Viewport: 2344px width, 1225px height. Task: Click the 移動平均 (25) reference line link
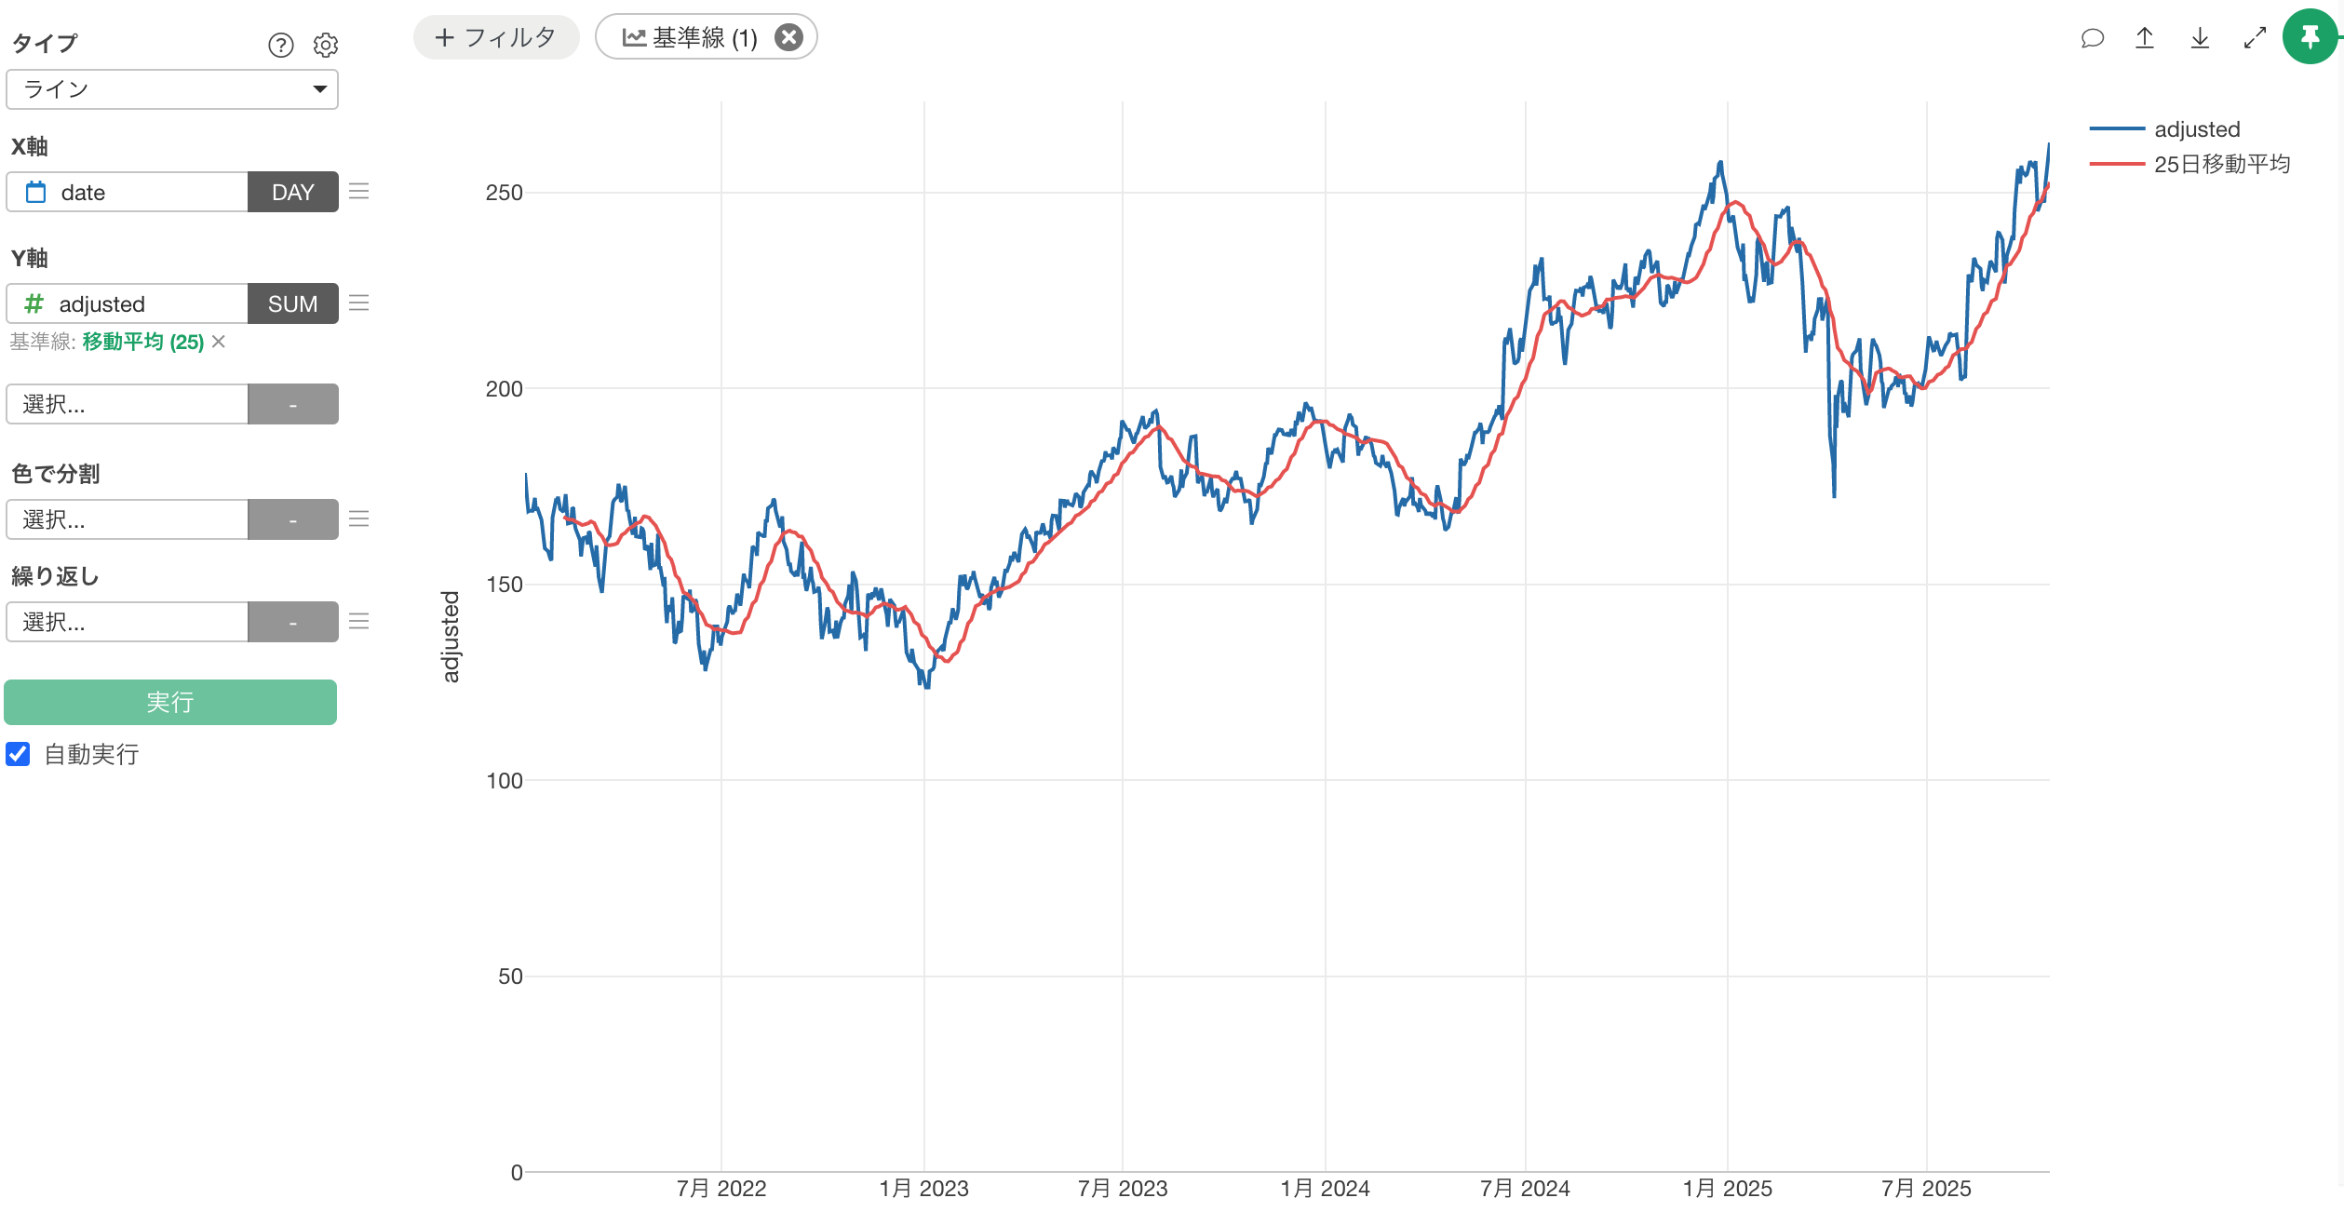(142, 342)
